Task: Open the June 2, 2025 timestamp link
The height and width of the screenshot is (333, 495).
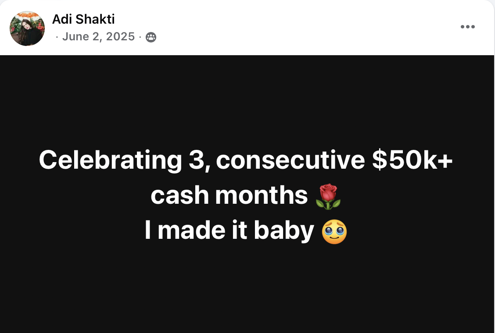Action: coord(98,36)
